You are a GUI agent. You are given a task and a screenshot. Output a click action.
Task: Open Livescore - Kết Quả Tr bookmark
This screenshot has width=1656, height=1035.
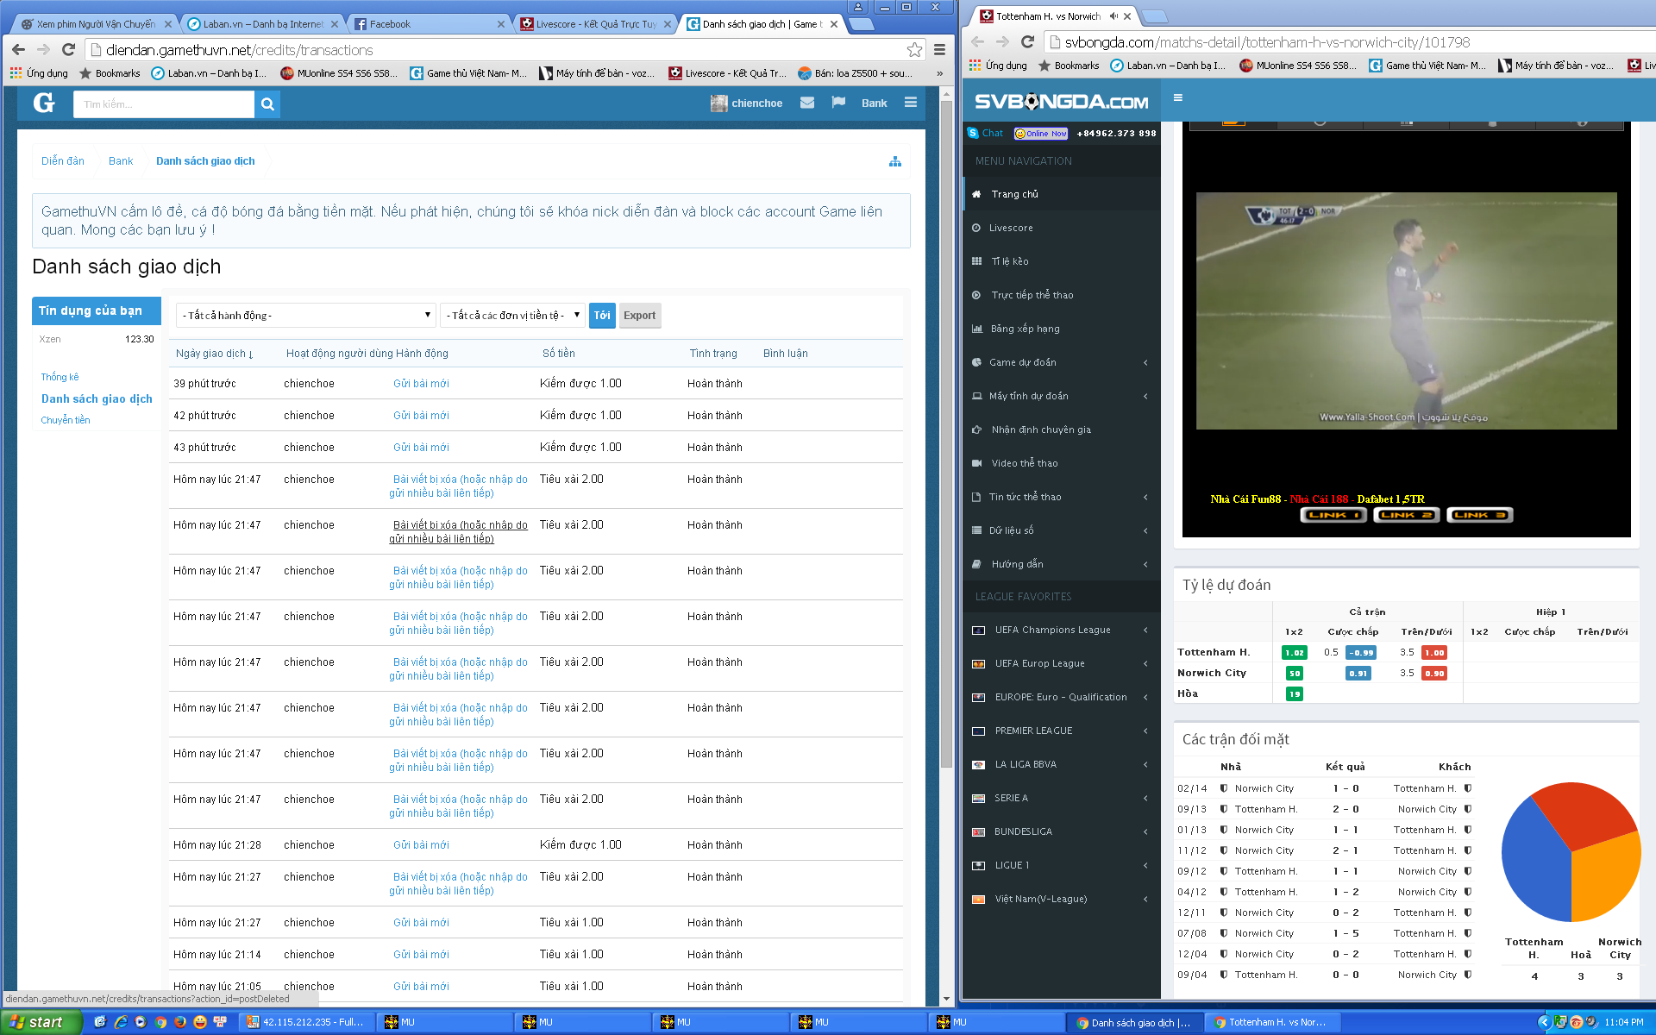pyautogui.click(x=727, y=73)
